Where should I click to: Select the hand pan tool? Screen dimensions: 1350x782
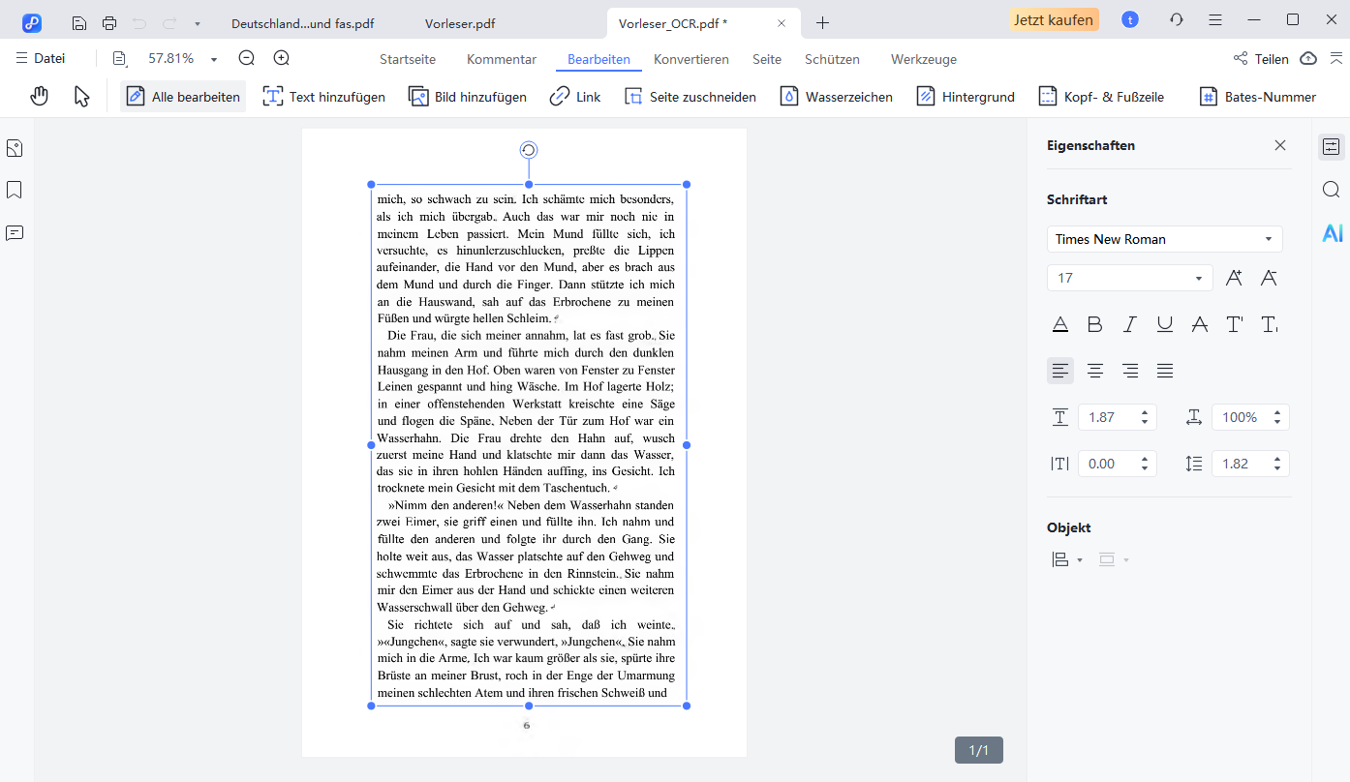(40, 96)
